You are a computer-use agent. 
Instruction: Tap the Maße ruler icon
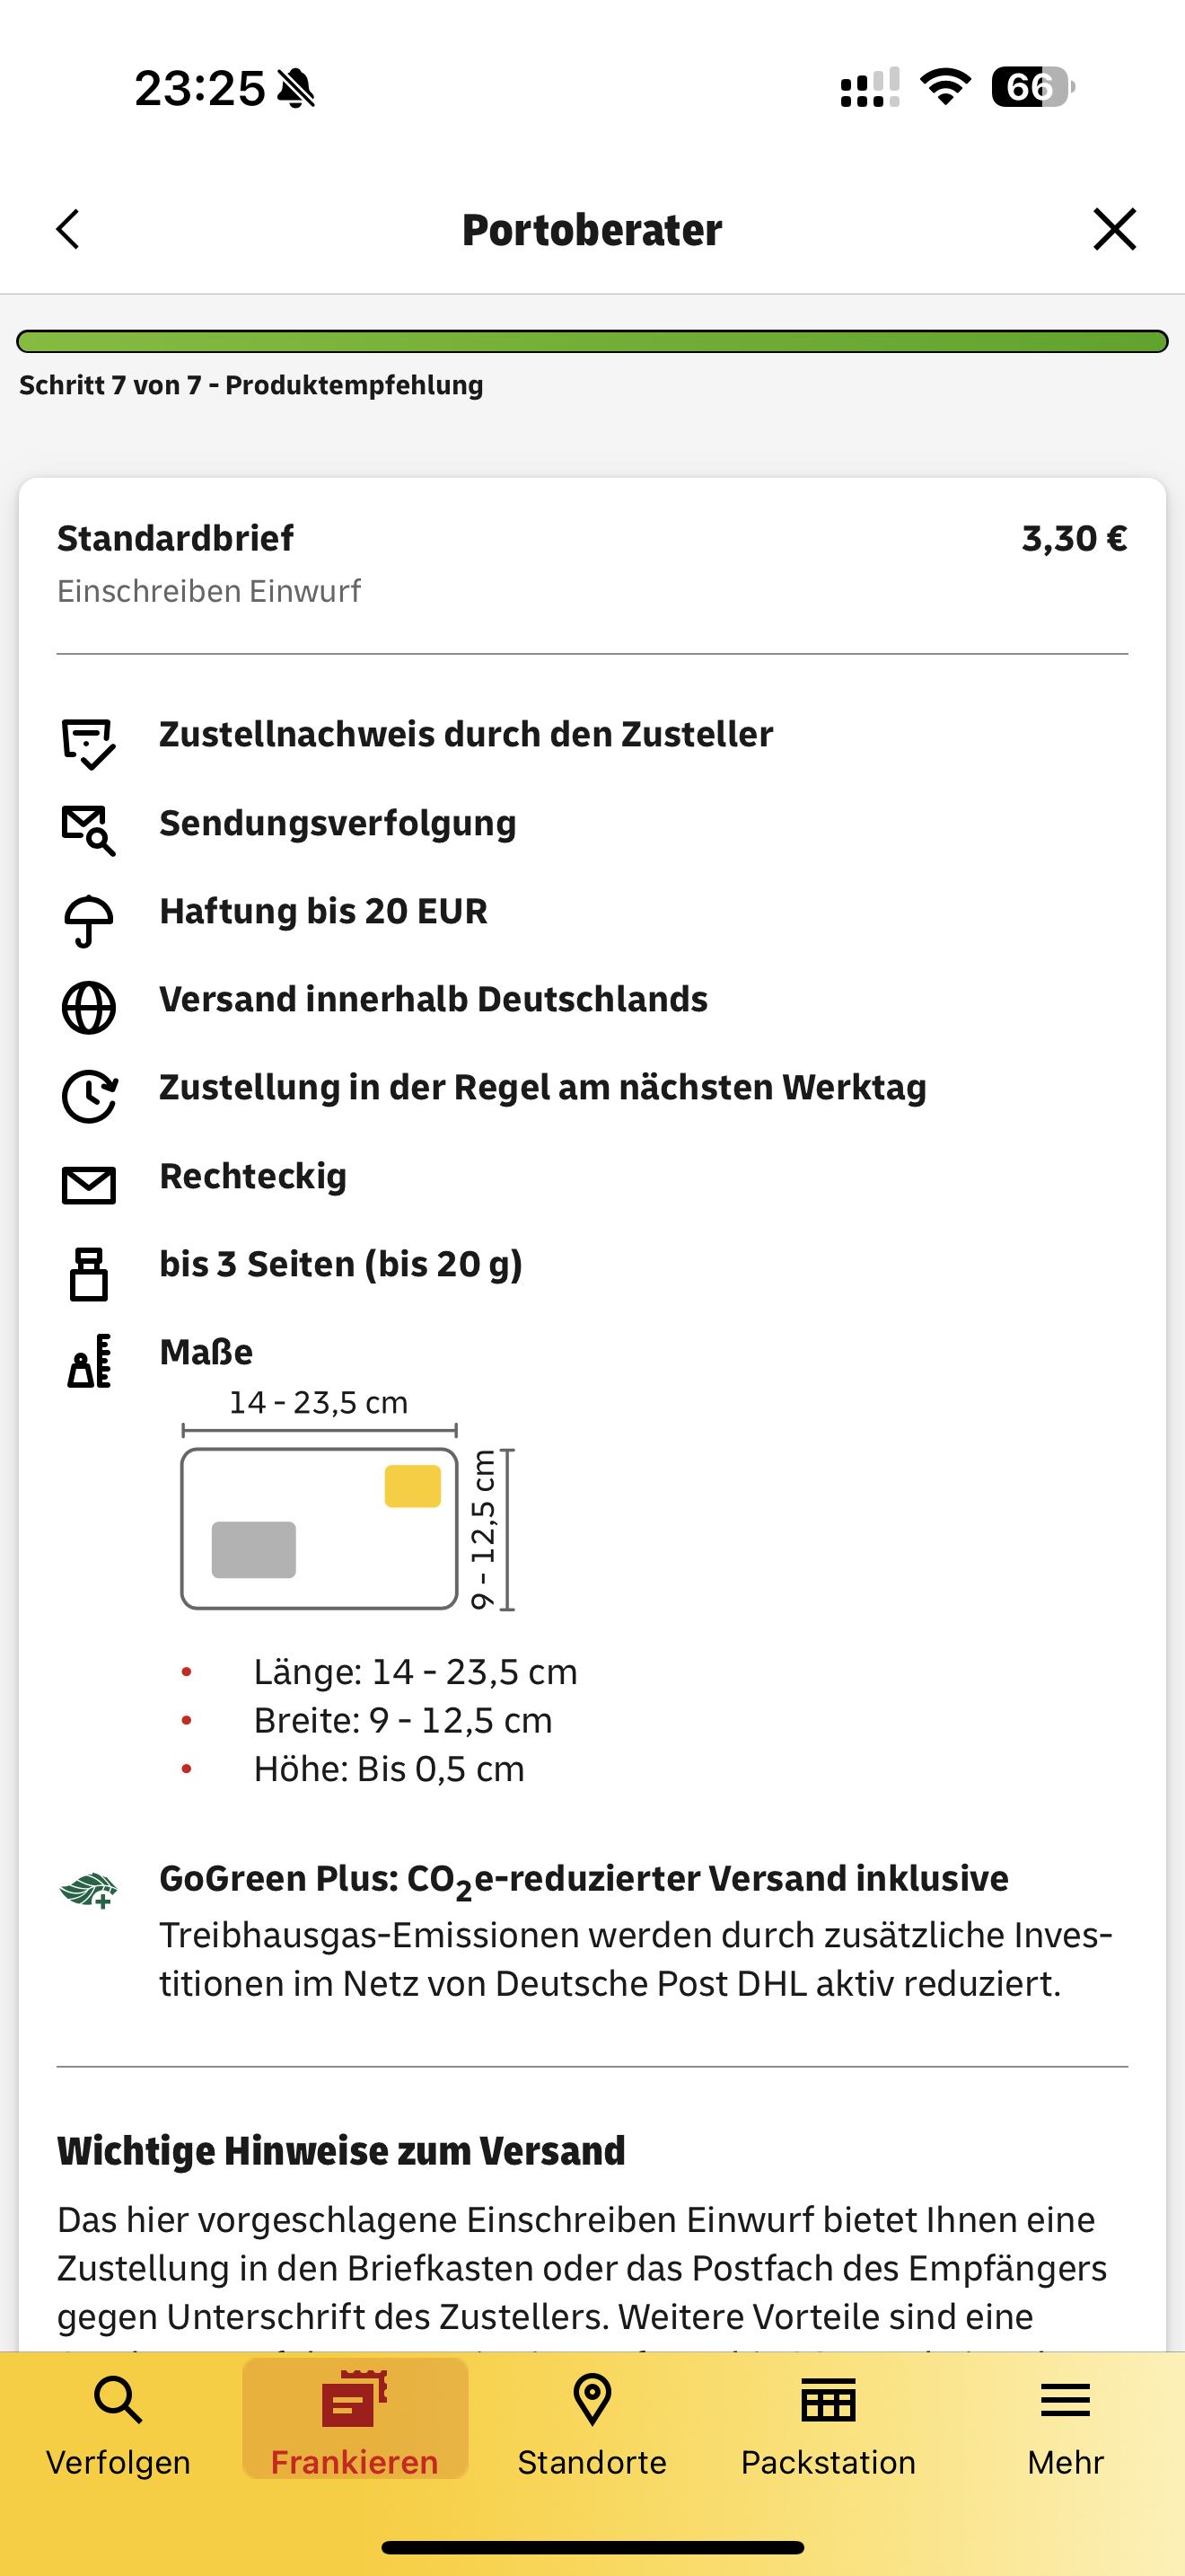point(88,1361)
